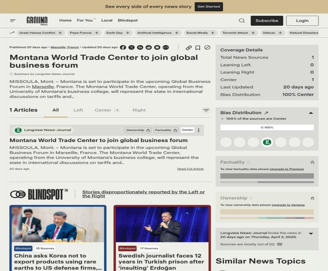This screenshot has height=271, width=328.
Task: Follow Vatican topic plus
Action: click(x=280, y=33)
